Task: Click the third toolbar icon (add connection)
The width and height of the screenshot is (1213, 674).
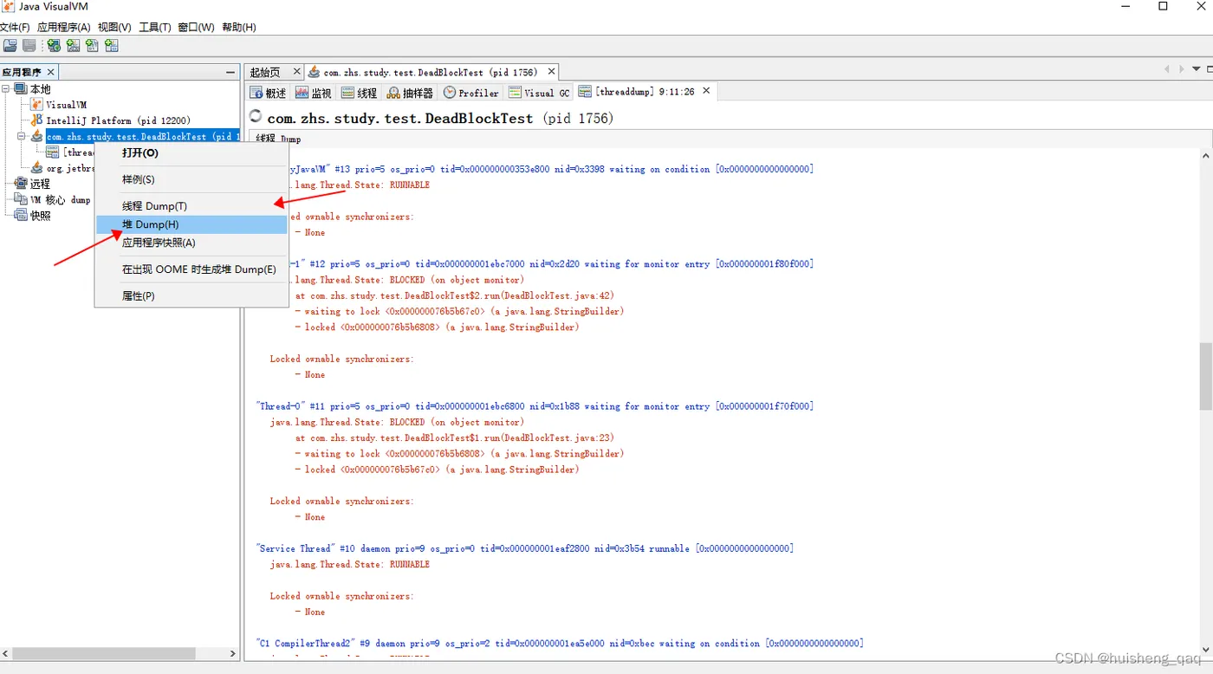Action: [54, 46]
